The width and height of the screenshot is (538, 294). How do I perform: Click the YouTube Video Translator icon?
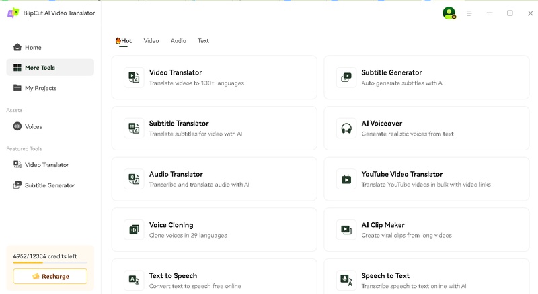click(x=346, y=179)
